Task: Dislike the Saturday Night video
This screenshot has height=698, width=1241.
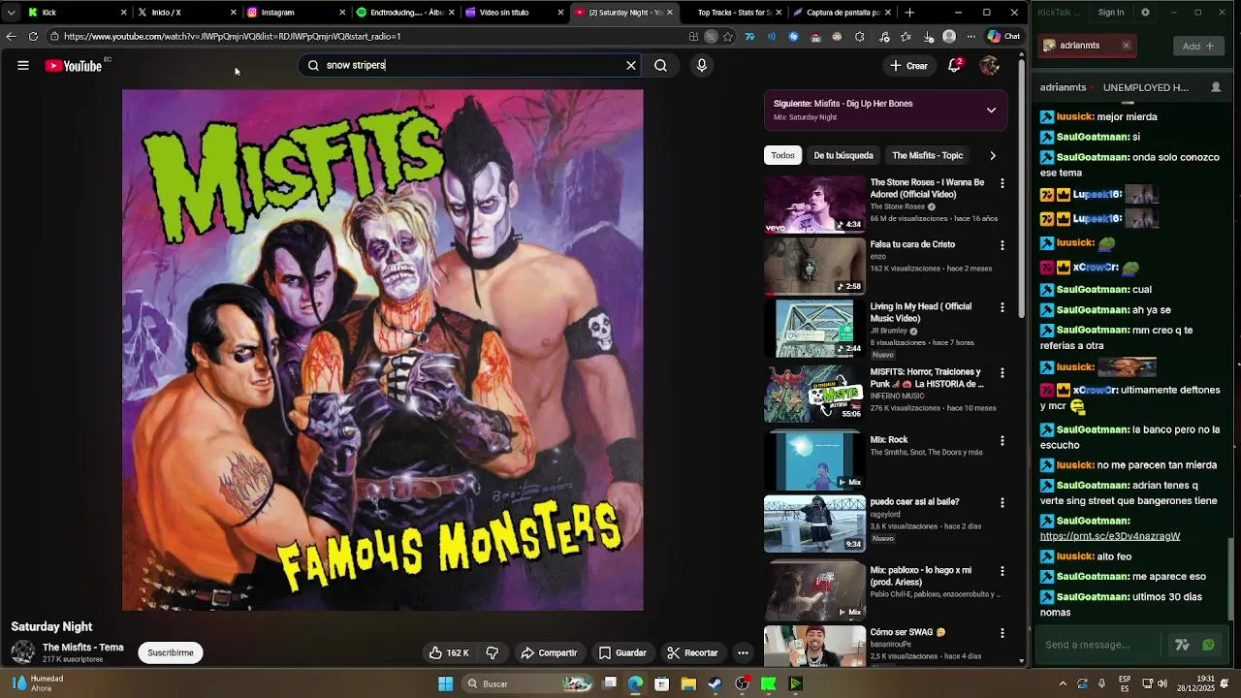Action: point(492,652)
